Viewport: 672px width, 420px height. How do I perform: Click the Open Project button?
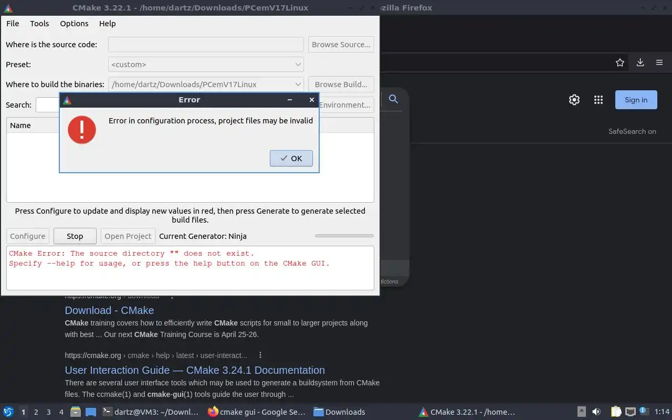point(128,236)
